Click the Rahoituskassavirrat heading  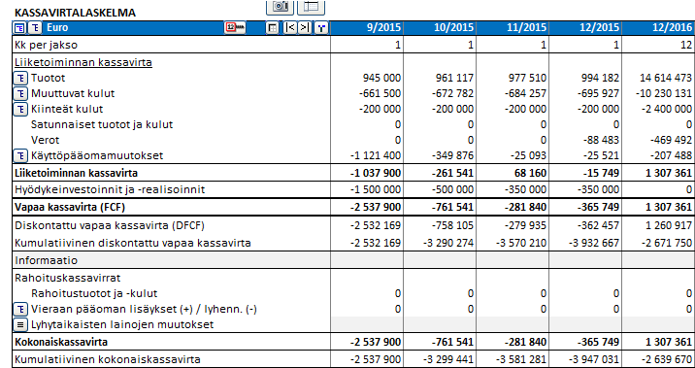point(68,278)
